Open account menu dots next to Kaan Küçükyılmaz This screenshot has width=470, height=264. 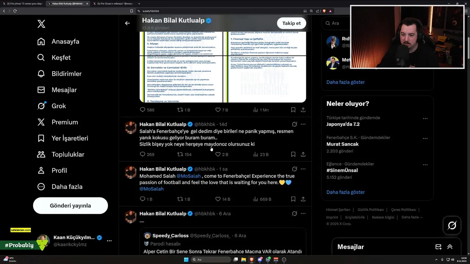[109, 241]
